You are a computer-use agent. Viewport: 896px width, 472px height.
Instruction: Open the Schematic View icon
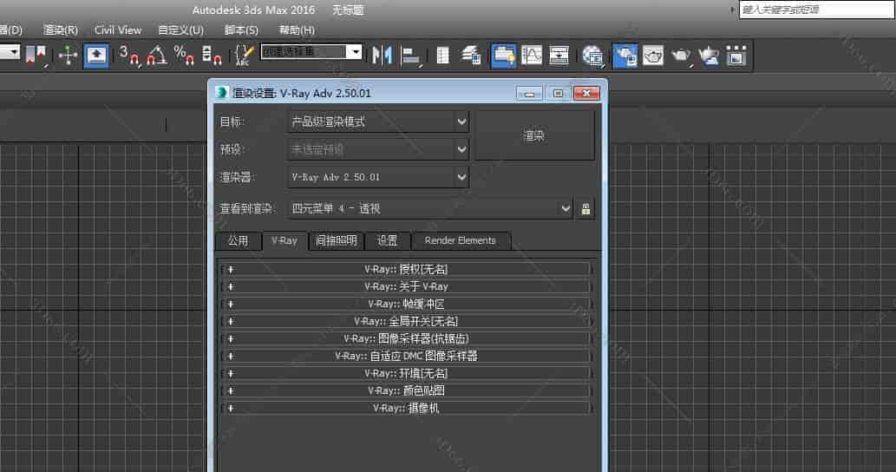click(559, 55)
